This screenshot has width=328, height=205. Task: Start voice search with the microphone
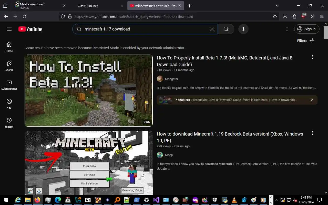243,29
